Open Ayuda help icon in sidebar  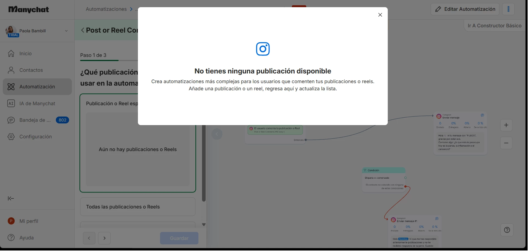pyautogui.click(x=11, y=238)
